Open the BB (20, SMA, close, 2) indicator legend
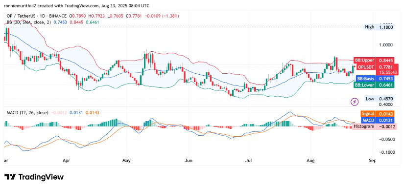404x188 pixels. pyautogui.click(x=27, y=22)
